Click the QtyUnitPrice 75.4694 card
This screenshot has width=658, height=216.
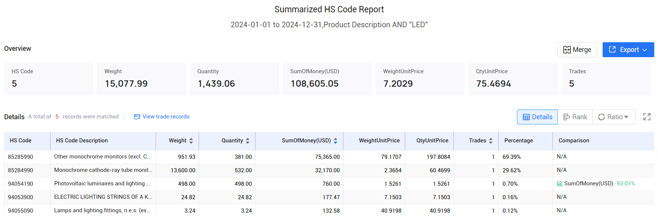tap(513, 79)
